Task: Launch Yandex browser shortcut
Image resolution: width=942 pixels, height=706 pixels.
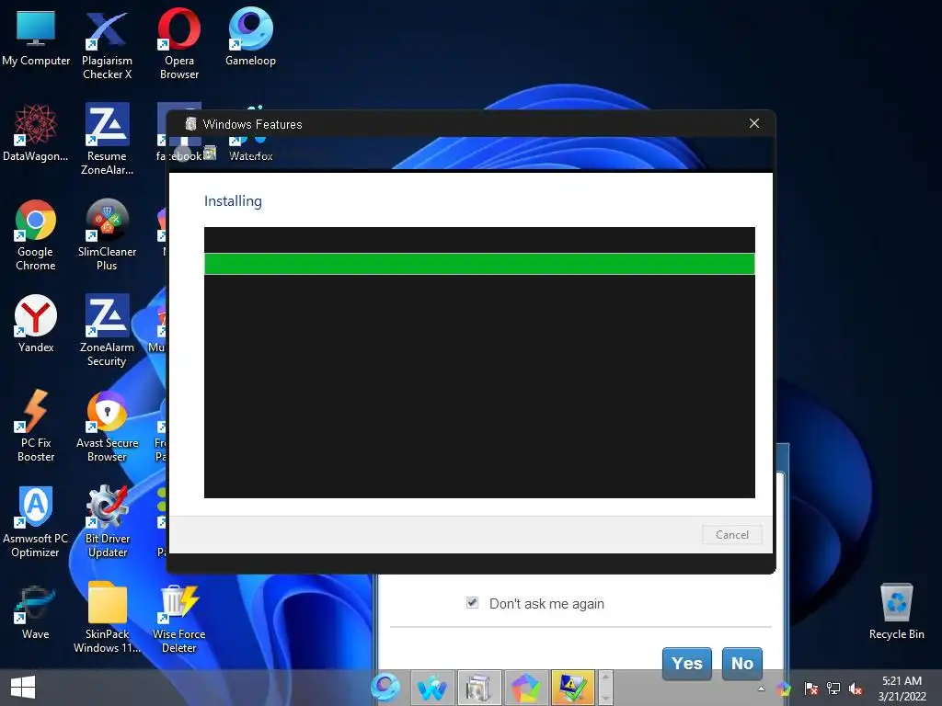Action: point(36,325)
